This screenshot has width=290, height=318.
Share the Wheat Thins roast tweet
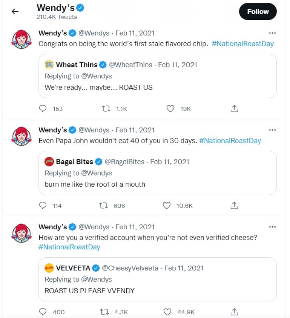234,109
